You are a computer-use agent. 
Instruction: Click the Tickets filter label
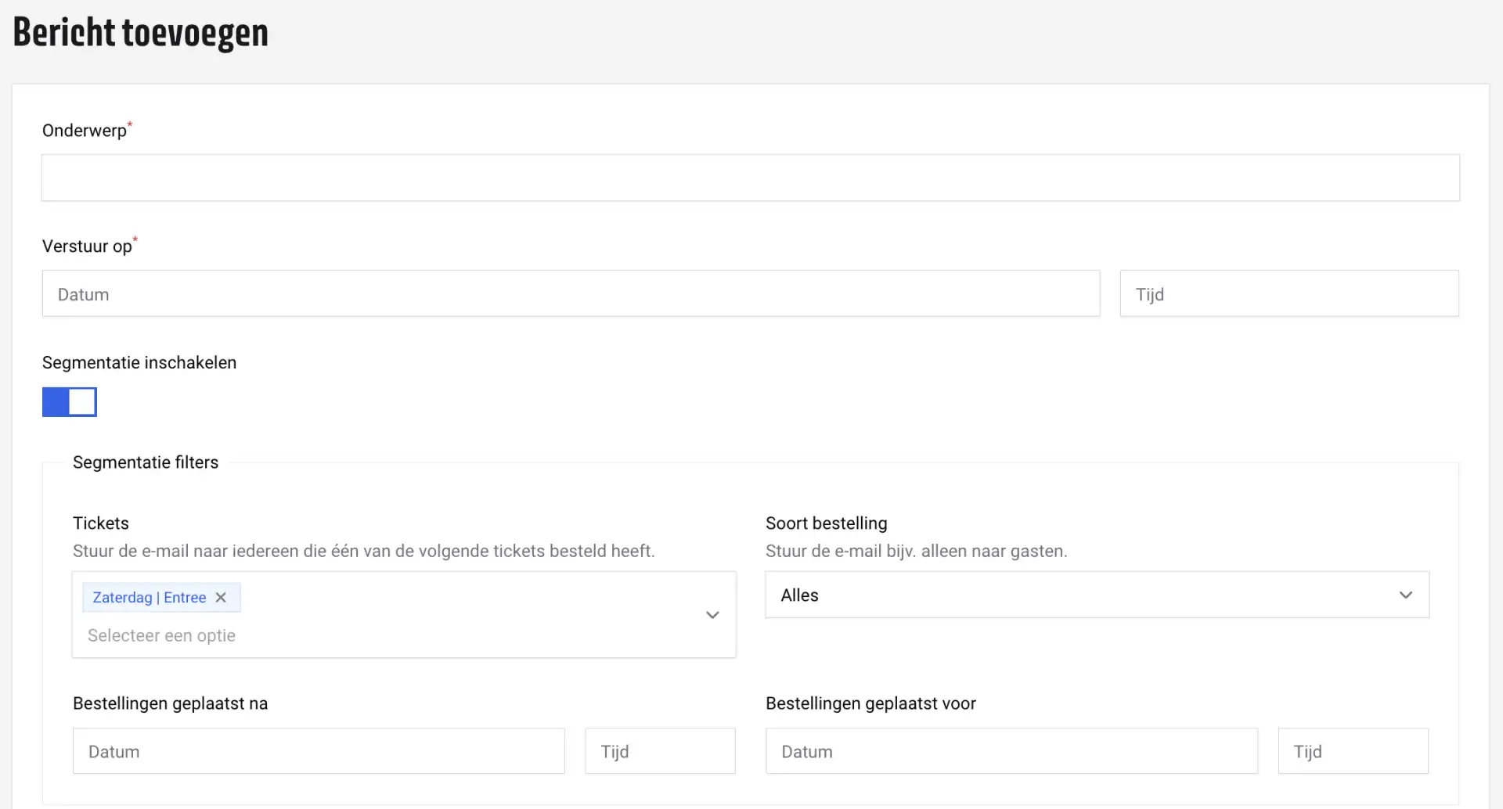[x=101, y=523]
